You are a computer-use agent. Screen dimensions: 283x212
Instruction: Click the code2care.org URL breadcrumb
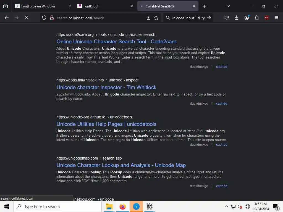coord(106,35)
